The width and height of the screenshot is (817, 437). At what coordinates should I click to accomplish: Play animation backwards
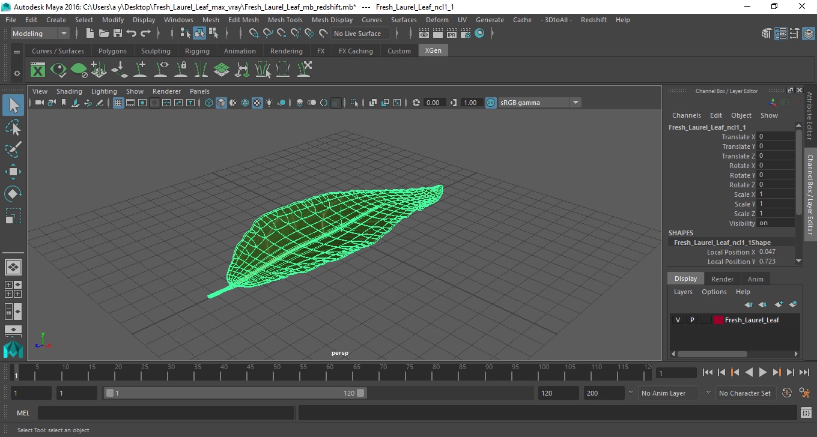(749, 372)
